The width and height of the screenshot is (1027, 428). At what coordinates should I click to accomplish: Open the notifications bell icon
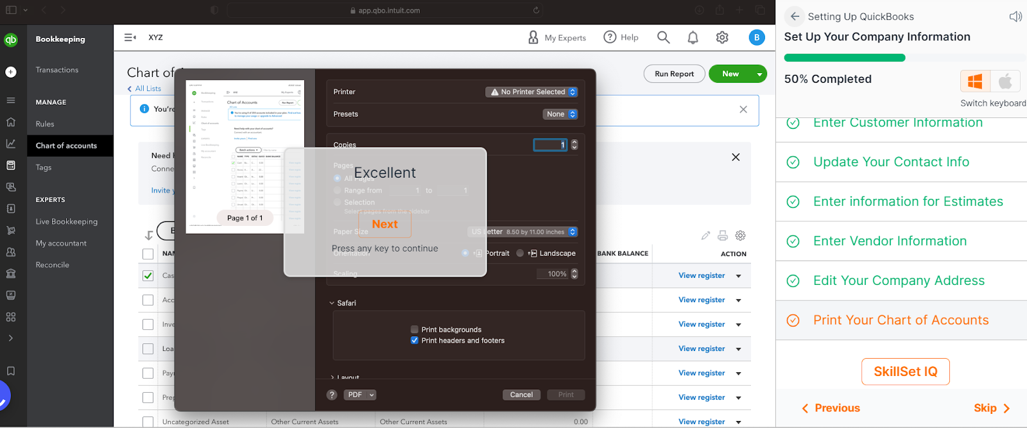(693, 37)
